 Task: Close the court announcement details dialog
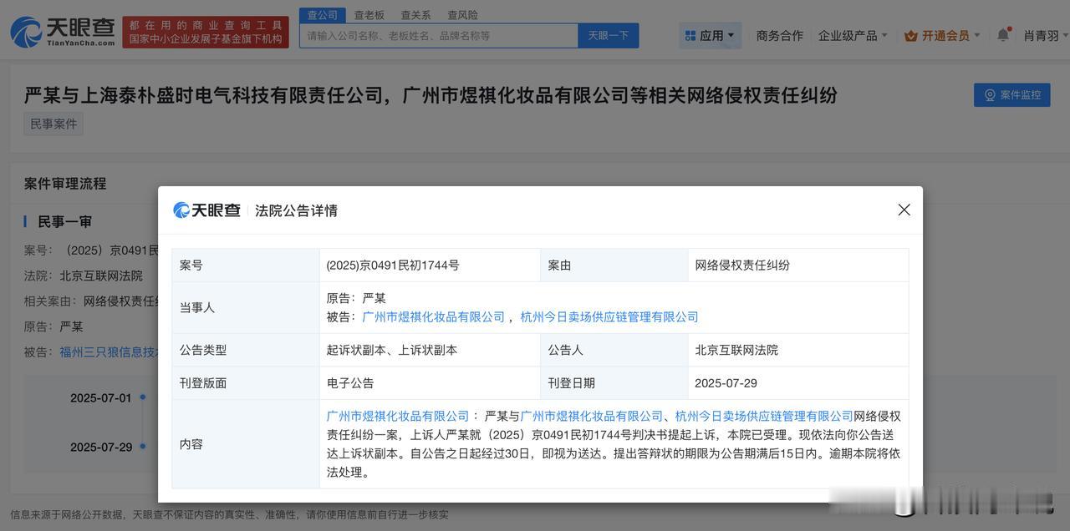904,210
